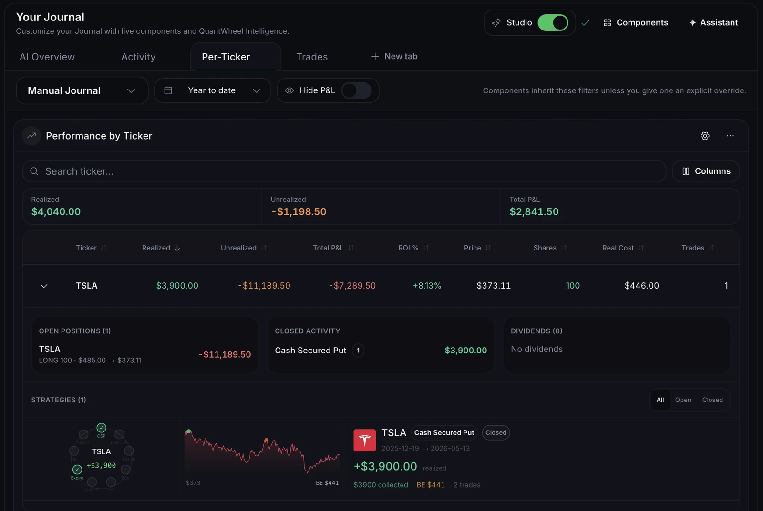Filter strategies to Closed only
Viewport: 763px width, 511px height.
pyautogui.click(x=712, y=400)
